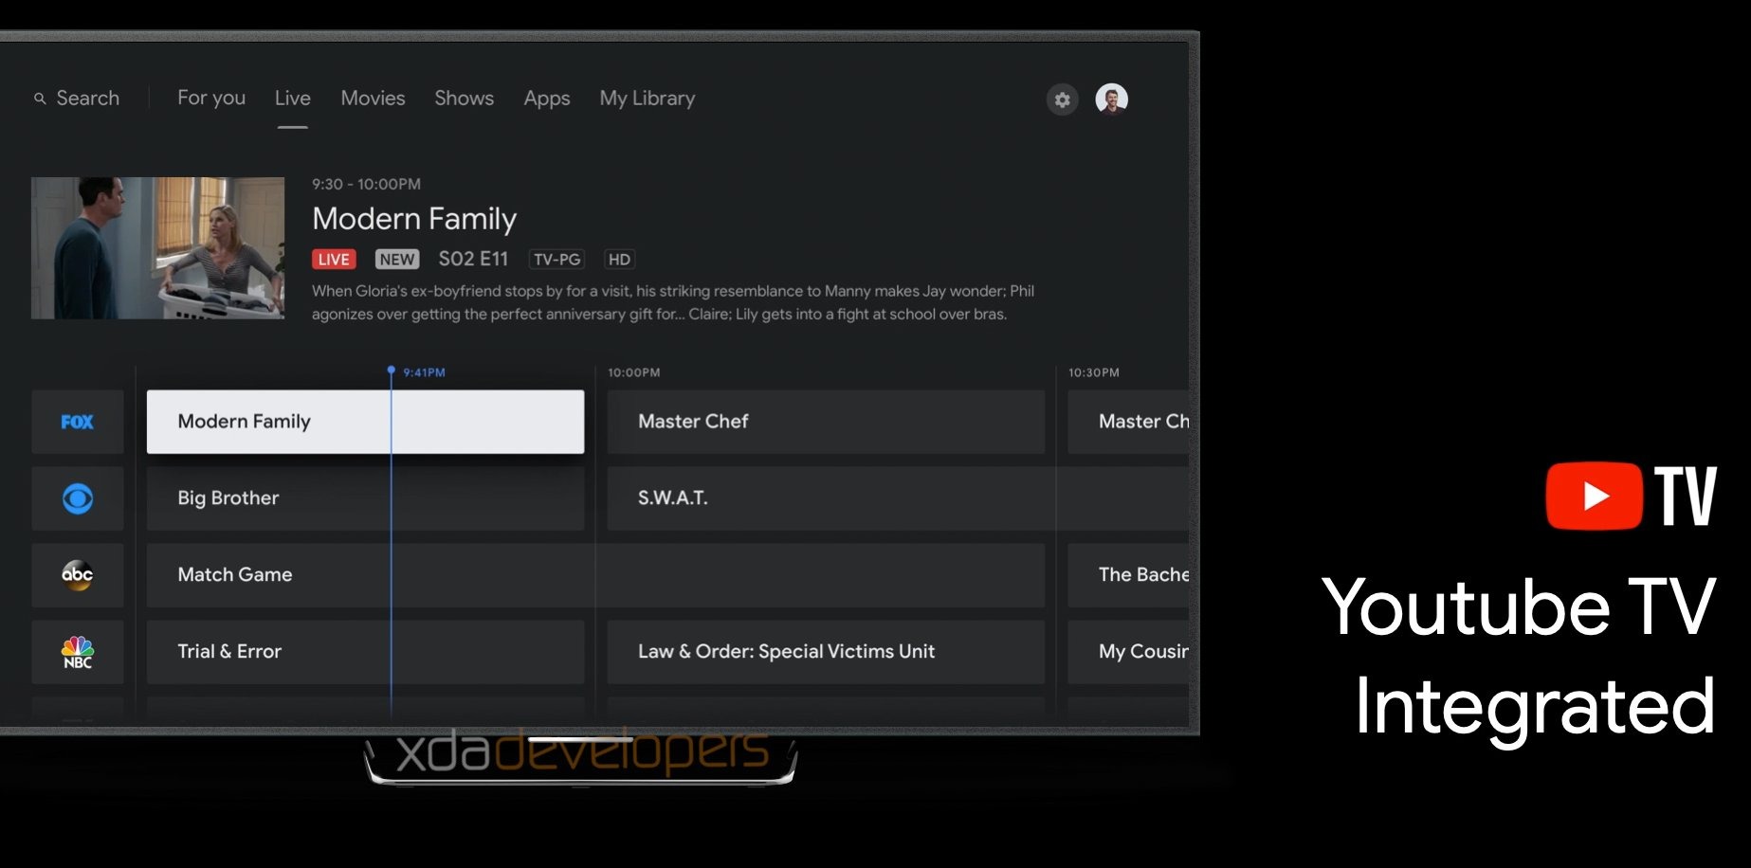Select the ABC channel logo
Viewport: 1751px width, 868px height.
point(78,575)
